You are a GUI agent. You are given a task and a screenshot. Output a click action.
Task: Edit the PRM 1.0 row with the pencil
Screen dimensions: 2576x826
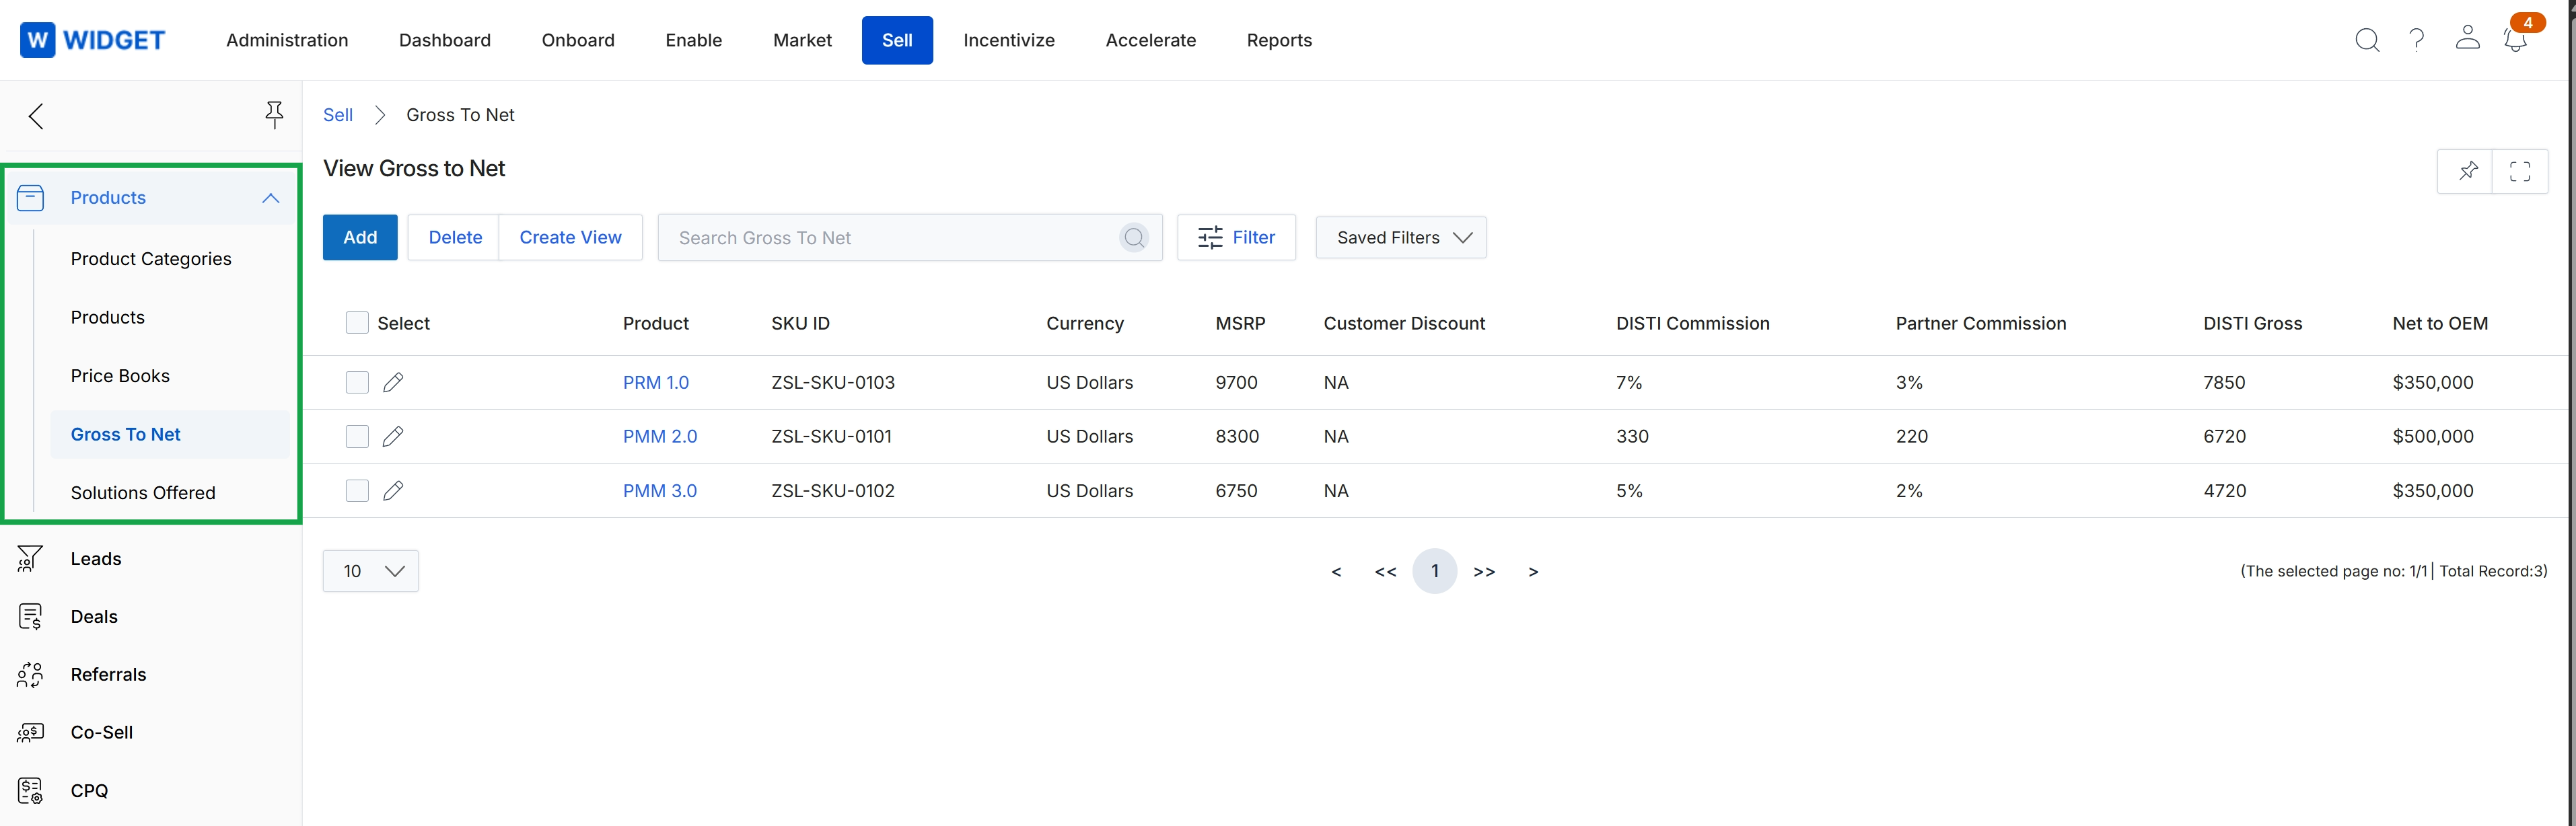click(393, 383)
